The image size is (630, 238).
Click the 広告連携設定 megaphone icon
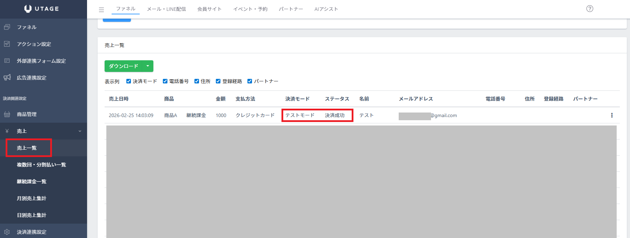click(7, 77)
